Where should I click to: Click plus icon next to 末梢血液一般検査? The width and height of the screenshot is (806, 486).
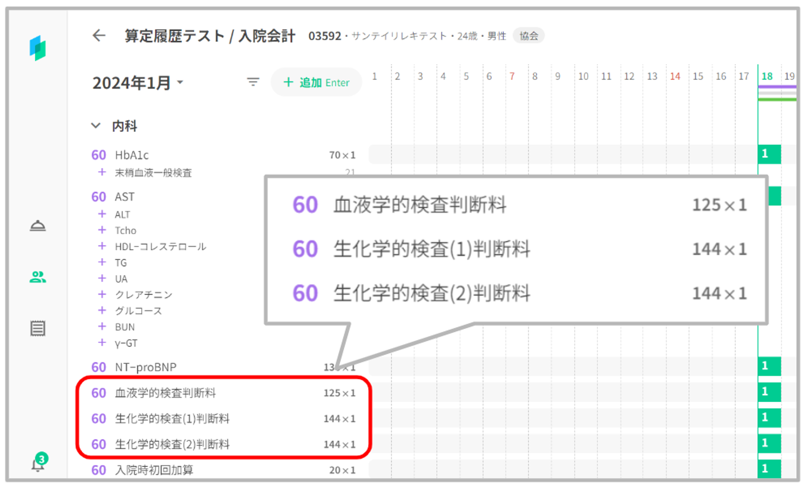coord(102,173)
